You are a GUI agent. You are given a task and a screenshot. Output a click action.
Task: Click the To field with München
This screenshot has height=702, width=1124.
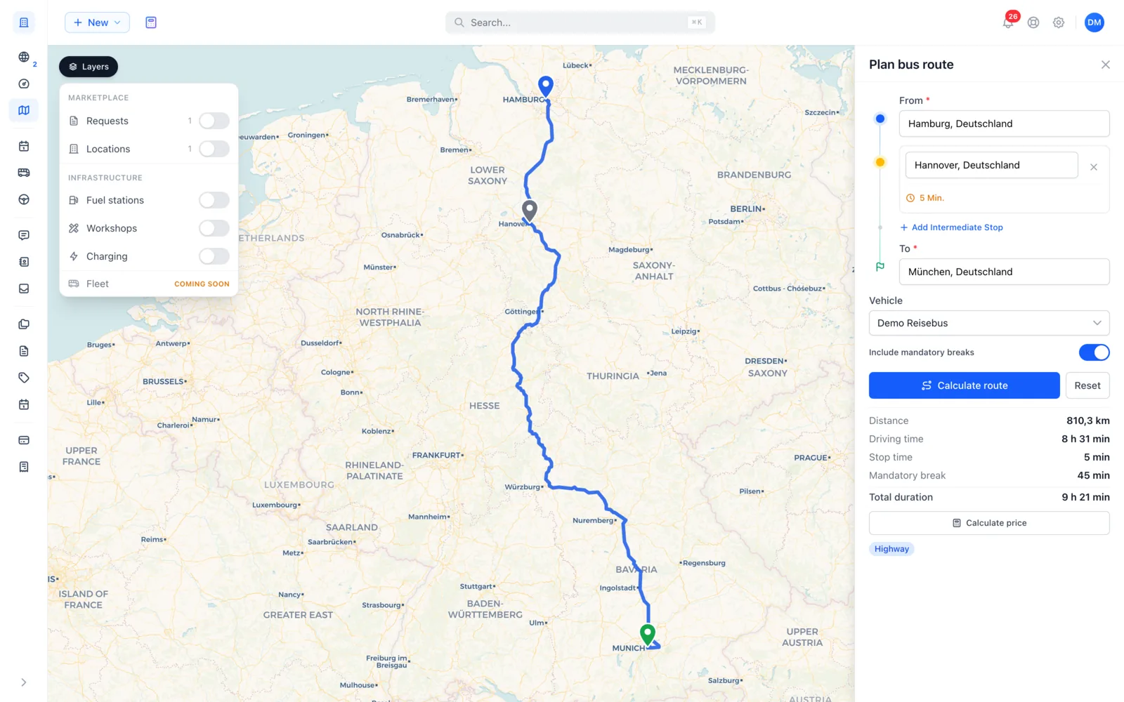[1004, 272]
